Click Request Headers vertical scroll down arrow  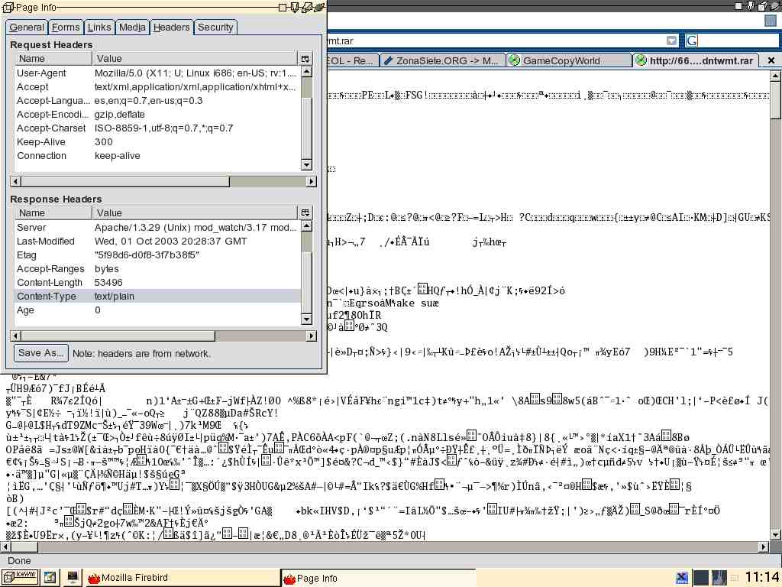(x=307, y=164)
